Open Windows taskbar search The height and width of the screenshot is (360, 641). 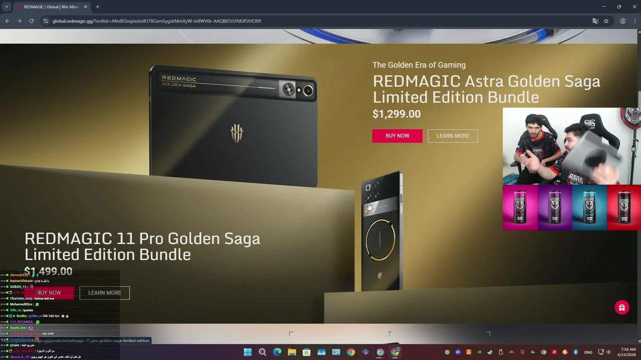[x=262, y=352]
